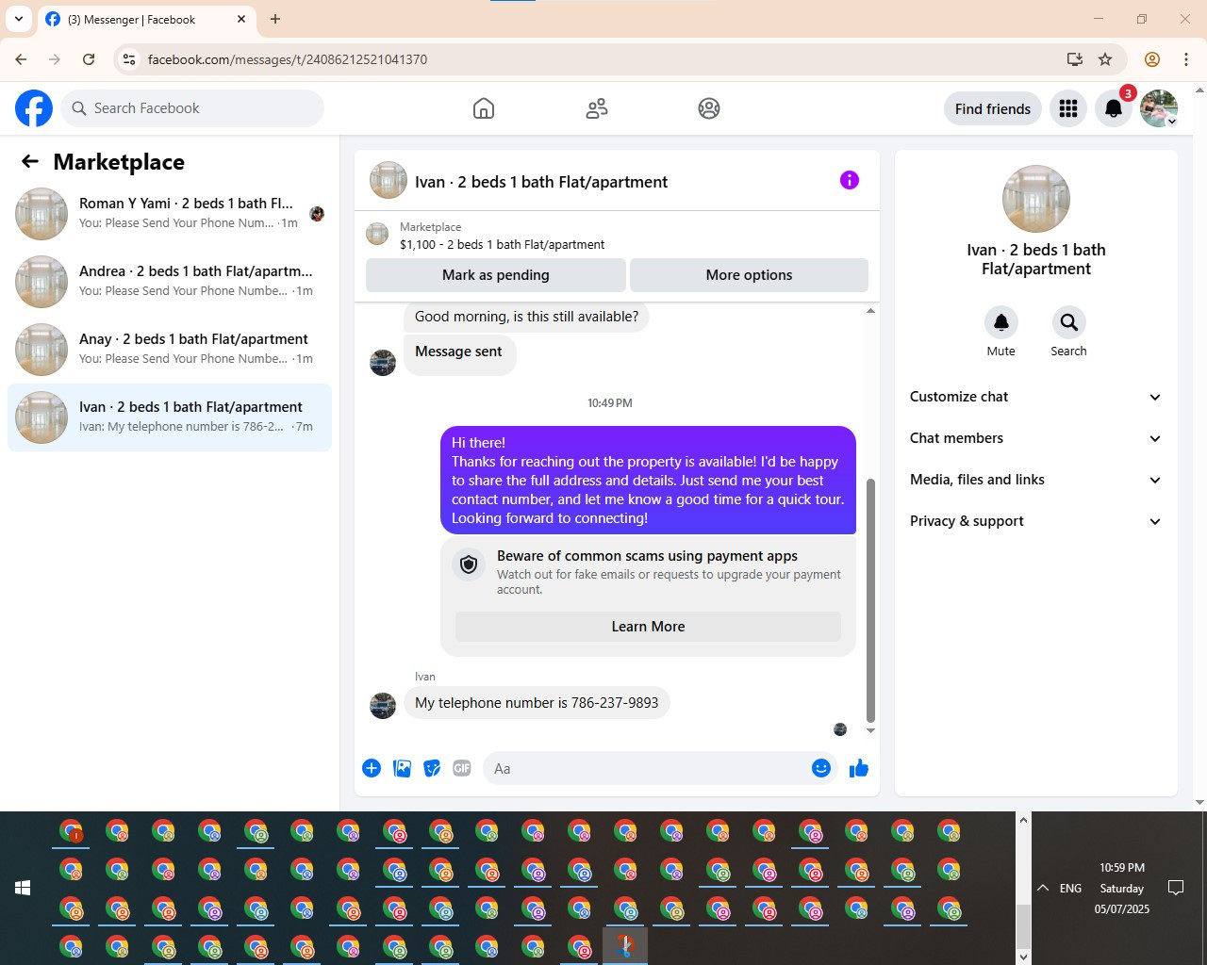
Task: Show hidden system tray icons
Action: click(1043, 888)
